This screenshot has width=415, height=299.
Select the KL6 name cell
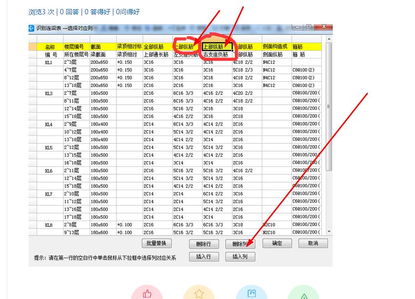(x=50, y=171)
